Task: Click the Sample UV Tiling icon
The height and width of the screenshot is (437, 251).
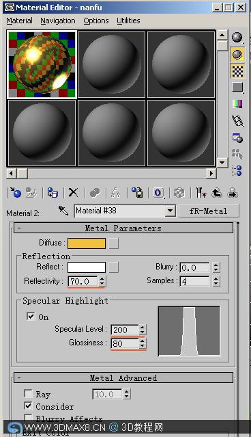Action: (237, 88)
